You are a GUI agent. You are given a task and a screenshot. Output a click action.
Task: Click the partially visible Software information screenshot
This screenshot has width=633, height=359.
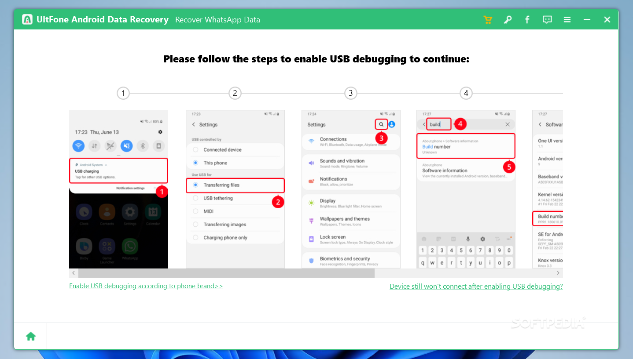(x=548, y=189)
